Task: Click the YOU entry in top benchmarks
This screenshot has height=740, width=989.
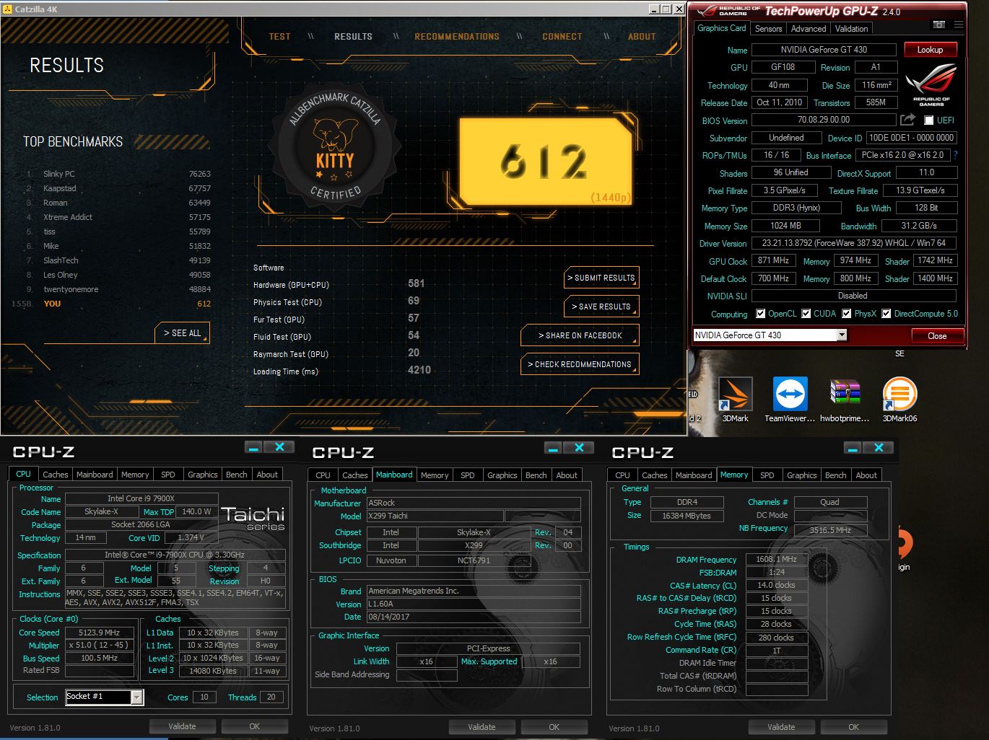Action: [111, 304]
